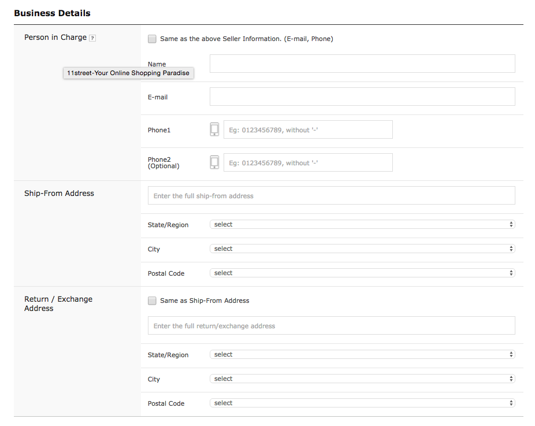This screenshot has width=535, height=426.
Task: Open Ship-From City dropdown
Action: [x=362, y=249]
